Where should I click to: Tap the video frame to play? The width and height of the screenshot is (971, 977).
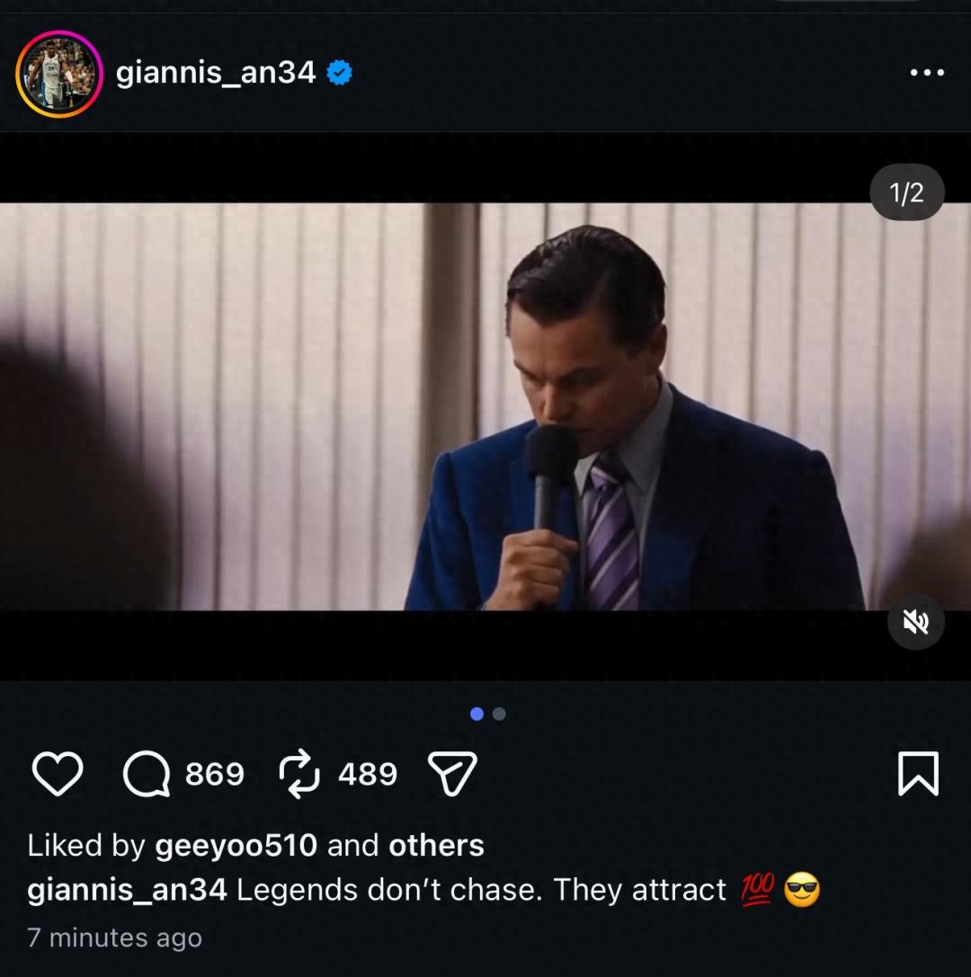(x=485, y=406)
